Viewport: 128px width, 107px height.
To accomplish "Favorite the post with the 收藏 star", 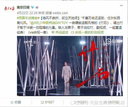I will coord(16,102).
